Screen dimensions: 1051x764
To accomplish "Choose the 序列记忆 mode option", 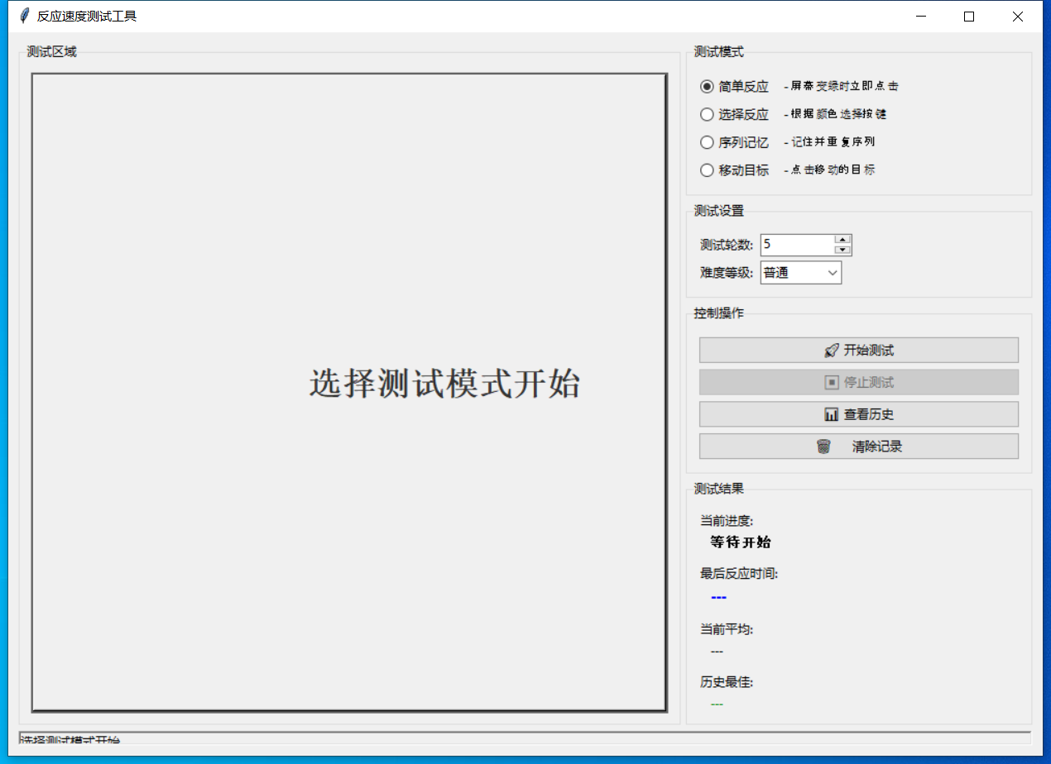I will [x=735, y=142].
